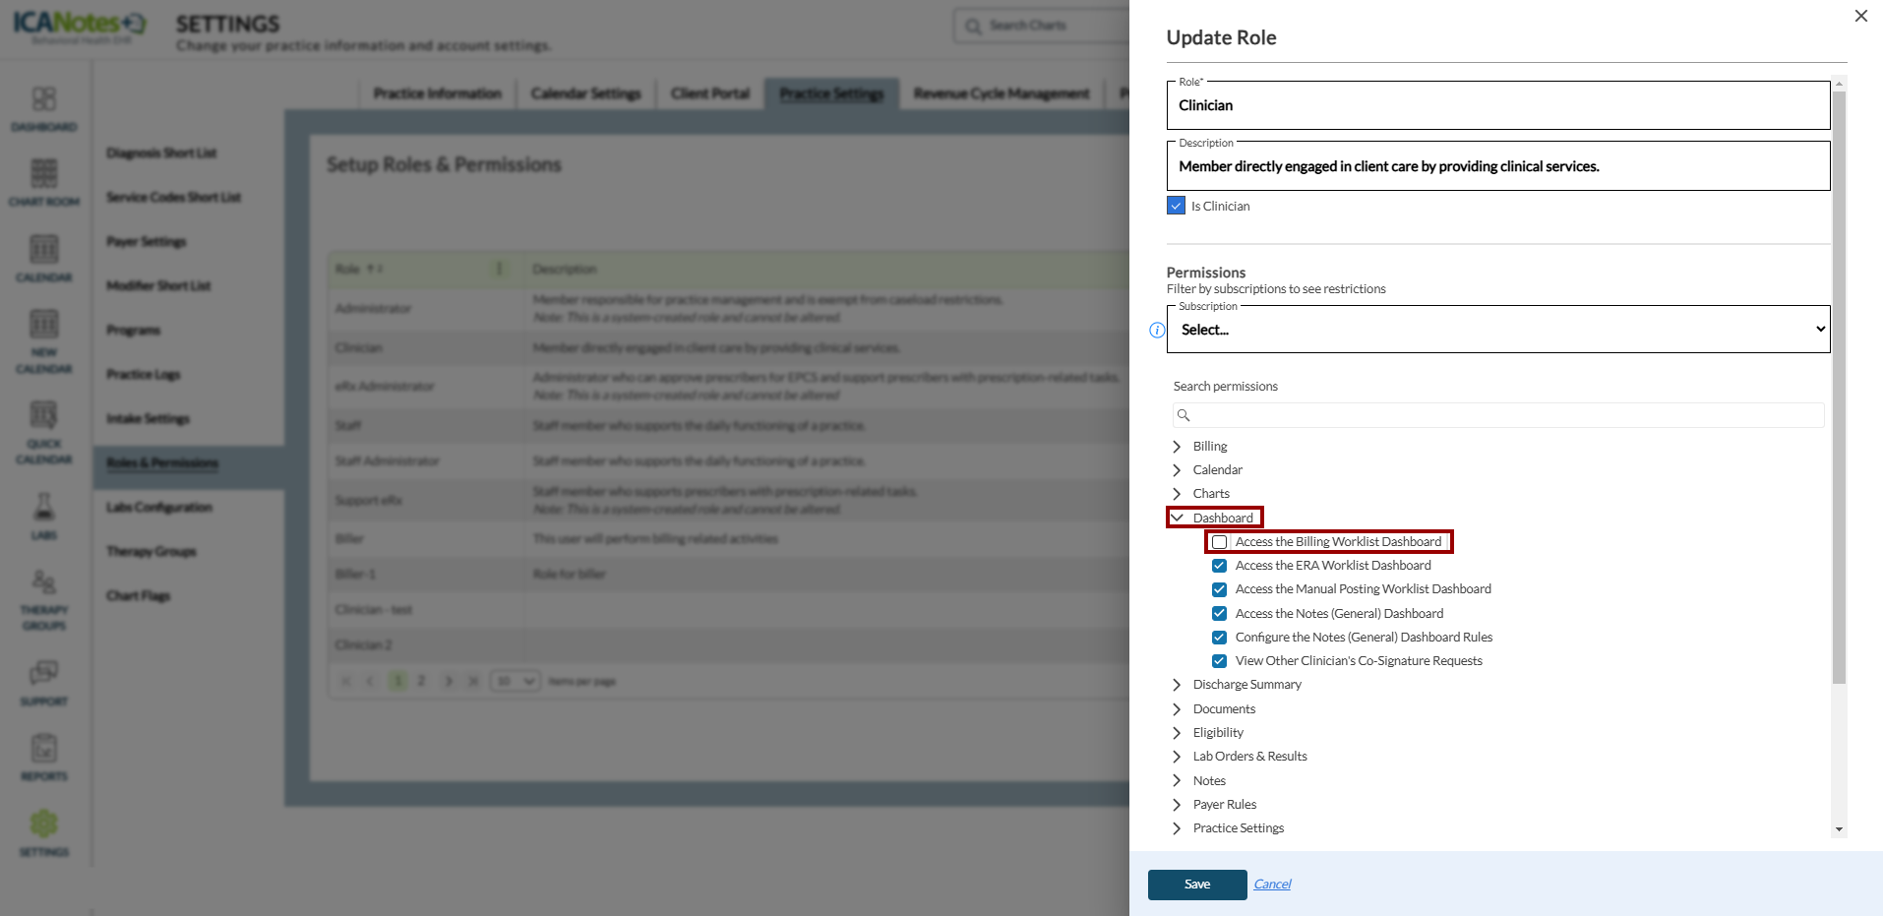The width and height of the screenshot is (1883, 916).
Task: Open Labs Configuration menu item
Action: [x=159, y=508]
